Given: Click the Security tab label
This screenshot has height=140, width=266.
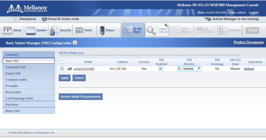Looking at the screenshot, I should pos(66,30).
